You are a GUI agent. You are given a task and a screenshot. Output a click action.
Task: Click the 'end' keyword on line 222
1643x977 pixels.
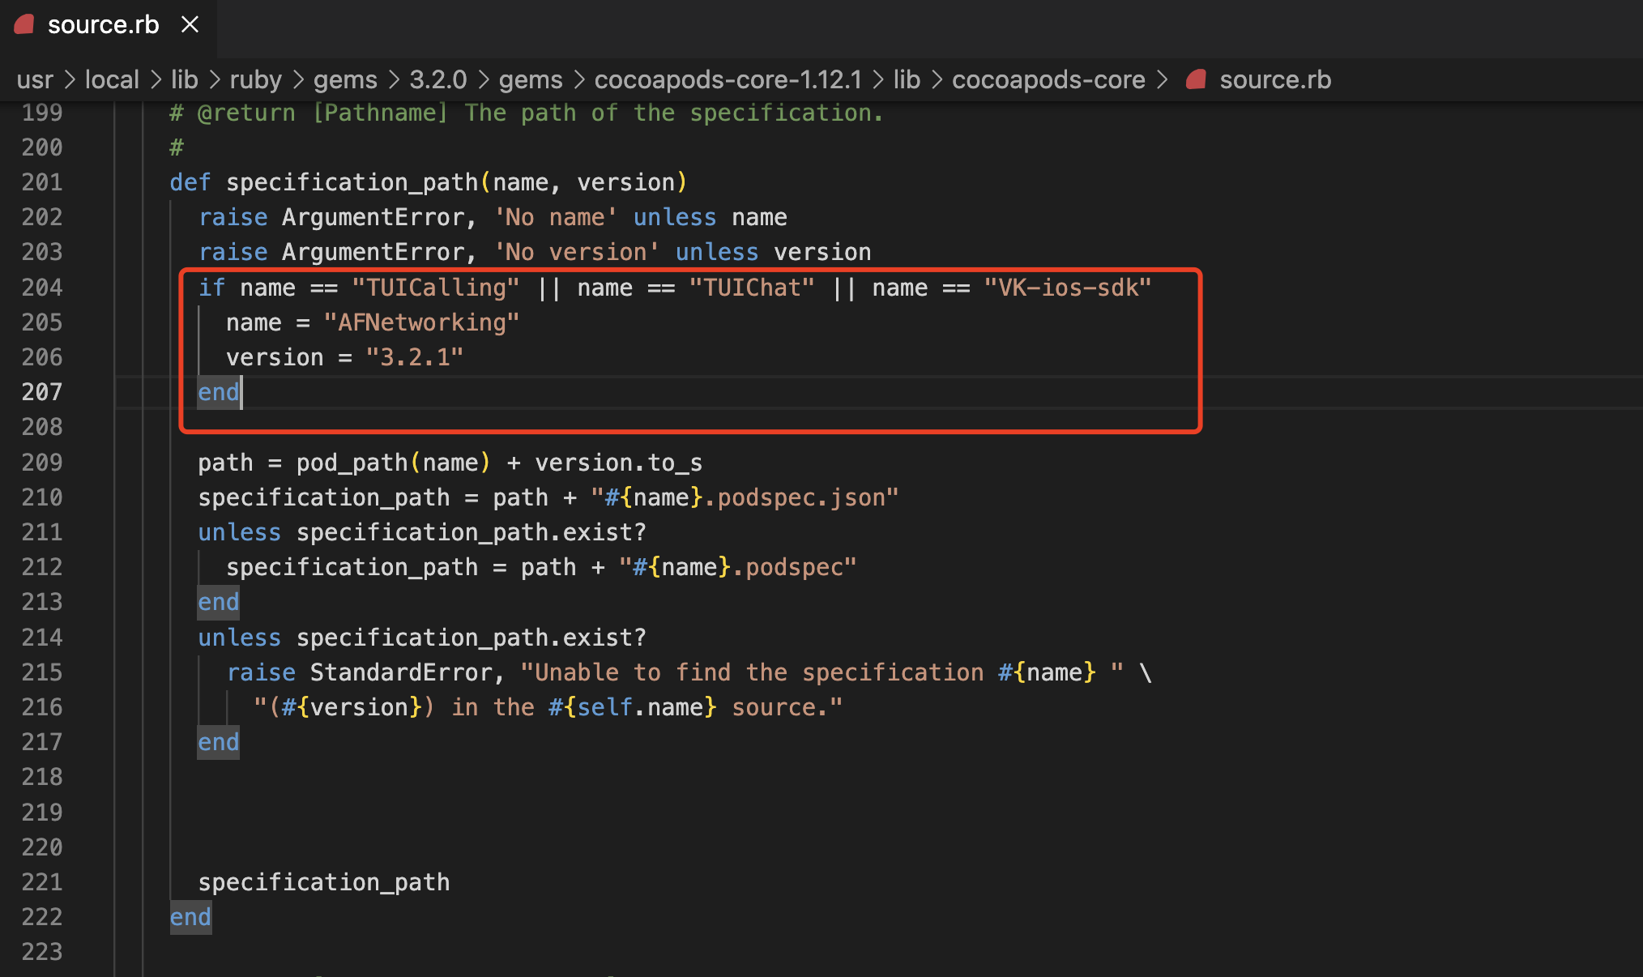(190, 917)
